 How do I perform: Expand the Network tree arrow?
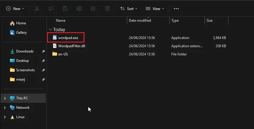5,108
